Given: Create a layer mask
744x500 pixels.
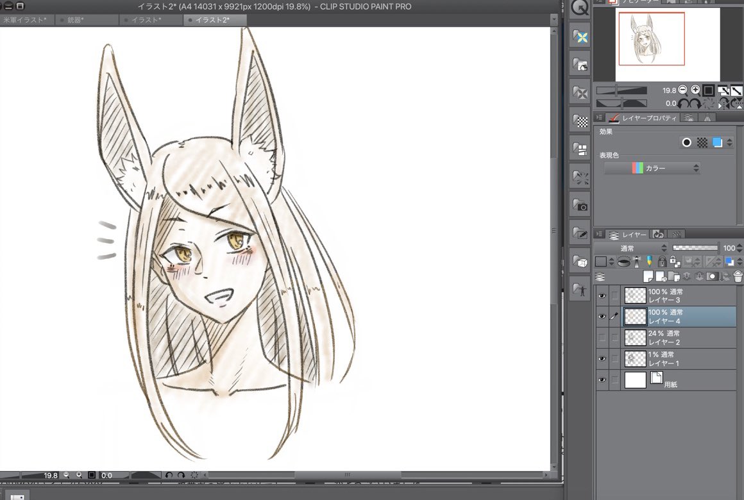Looking at the screenshot, I should coord(712,276).
